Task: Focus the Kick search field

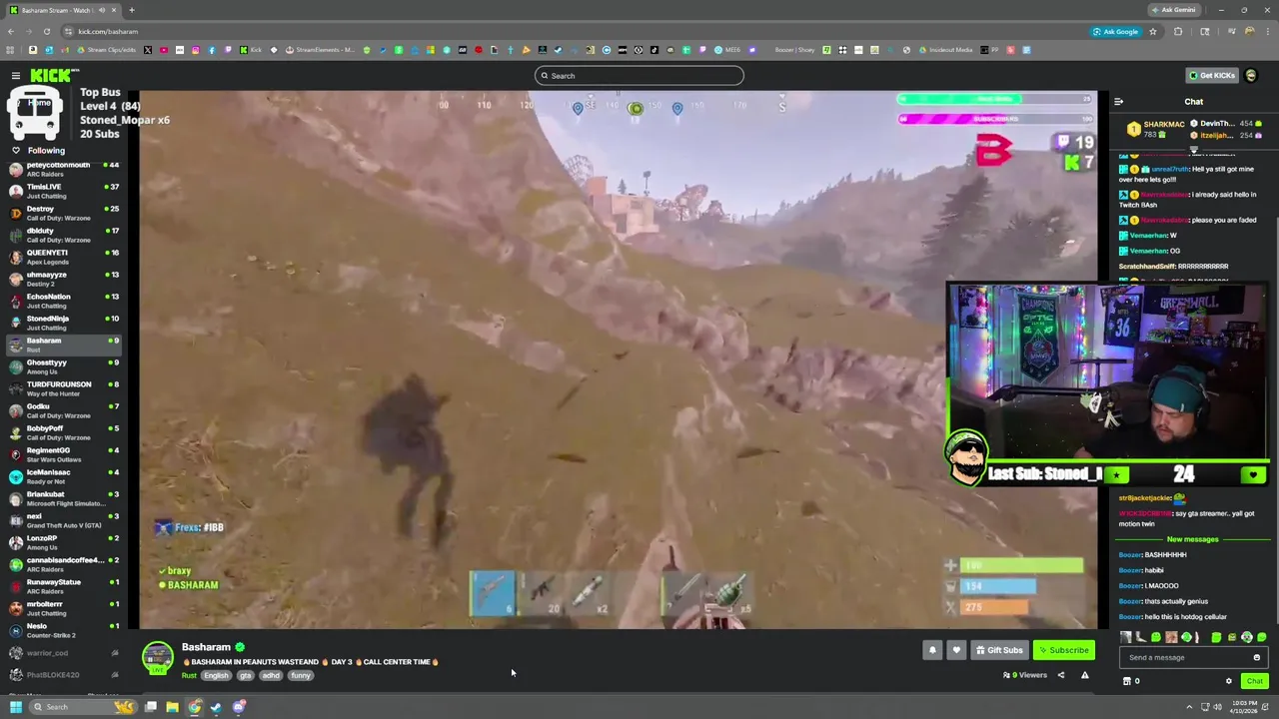Action: pyautogui.click(x=639, y=76)
